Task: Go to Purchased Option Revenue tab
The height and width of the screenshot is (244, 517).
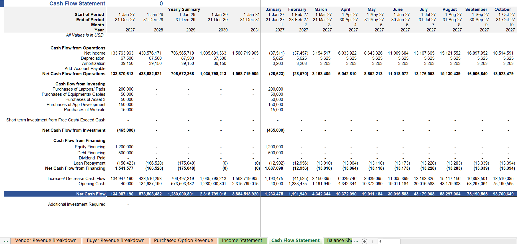Action: click(183, 241)
